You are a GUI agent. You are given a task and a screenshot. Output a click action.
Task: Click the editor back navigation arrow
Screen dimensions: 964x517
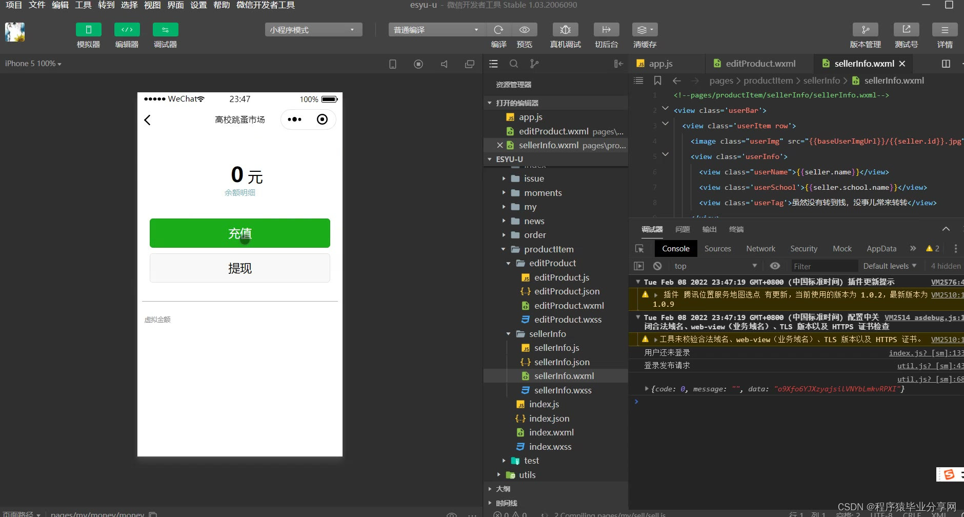pyautogui.click(x=677, y=81)
